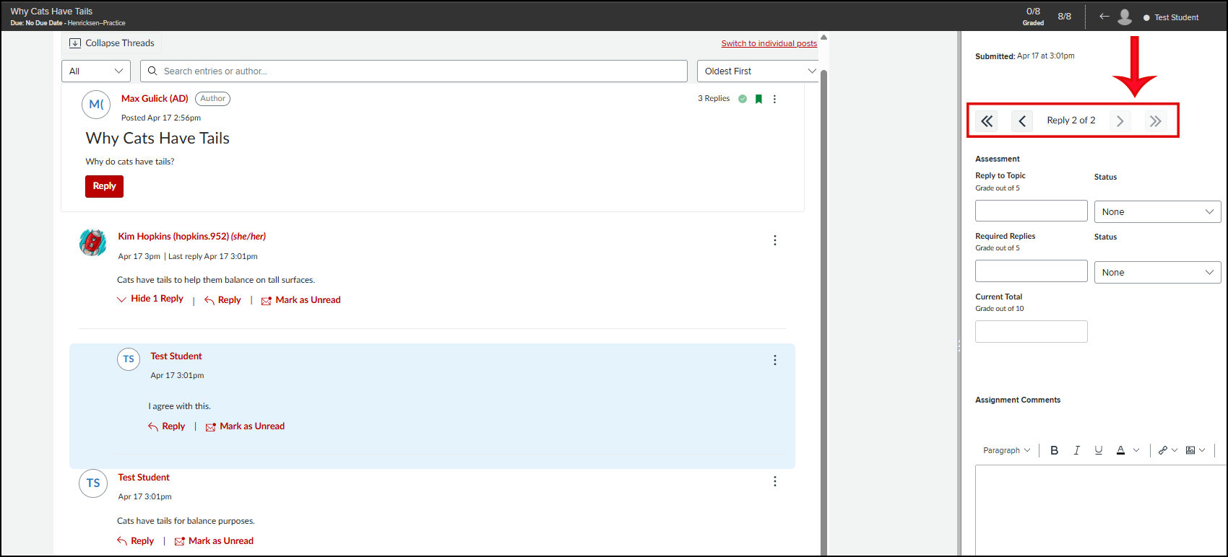This screenshot has width=1228, height=557.
Task: Click Current Total grade field
Action: pos(1031,331)
